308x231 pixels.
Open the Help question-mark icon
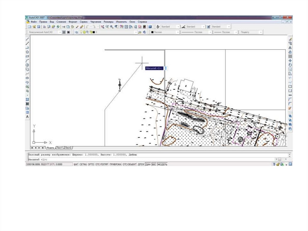[x=150, y=27]
